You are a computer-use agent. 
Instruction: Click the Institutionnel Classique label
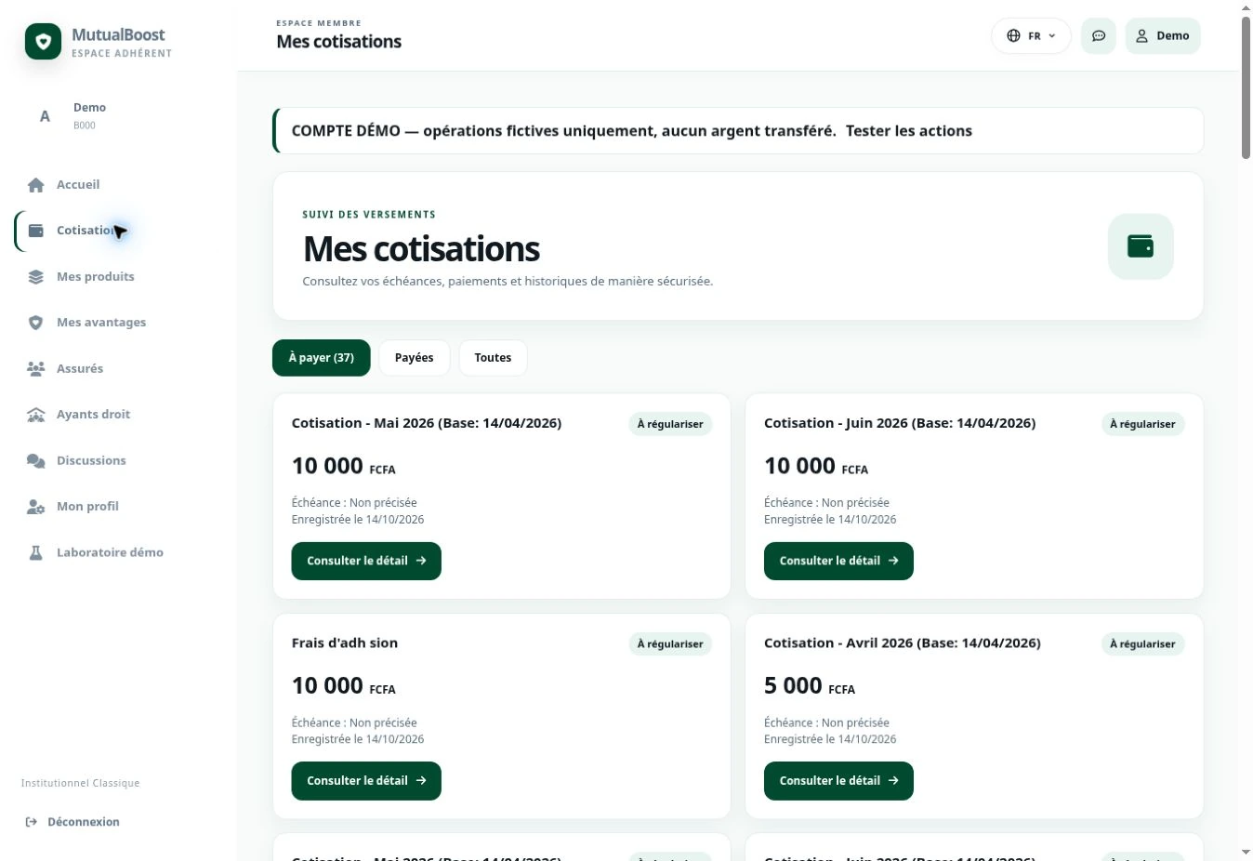click(81, 783)
